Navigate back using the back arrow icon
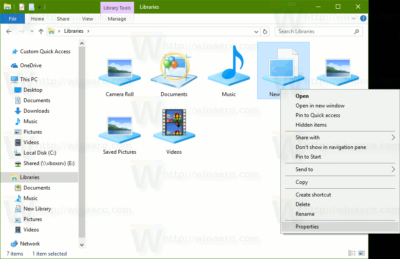400x259 pixels. point(9,31)
